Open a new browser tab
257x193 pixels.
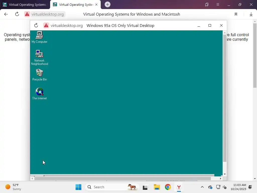107,5
